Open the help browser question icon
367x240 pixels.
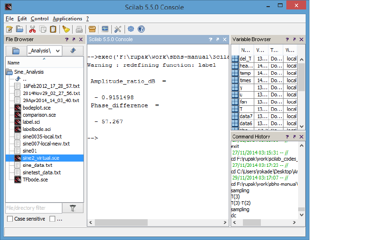coord(141,29)
